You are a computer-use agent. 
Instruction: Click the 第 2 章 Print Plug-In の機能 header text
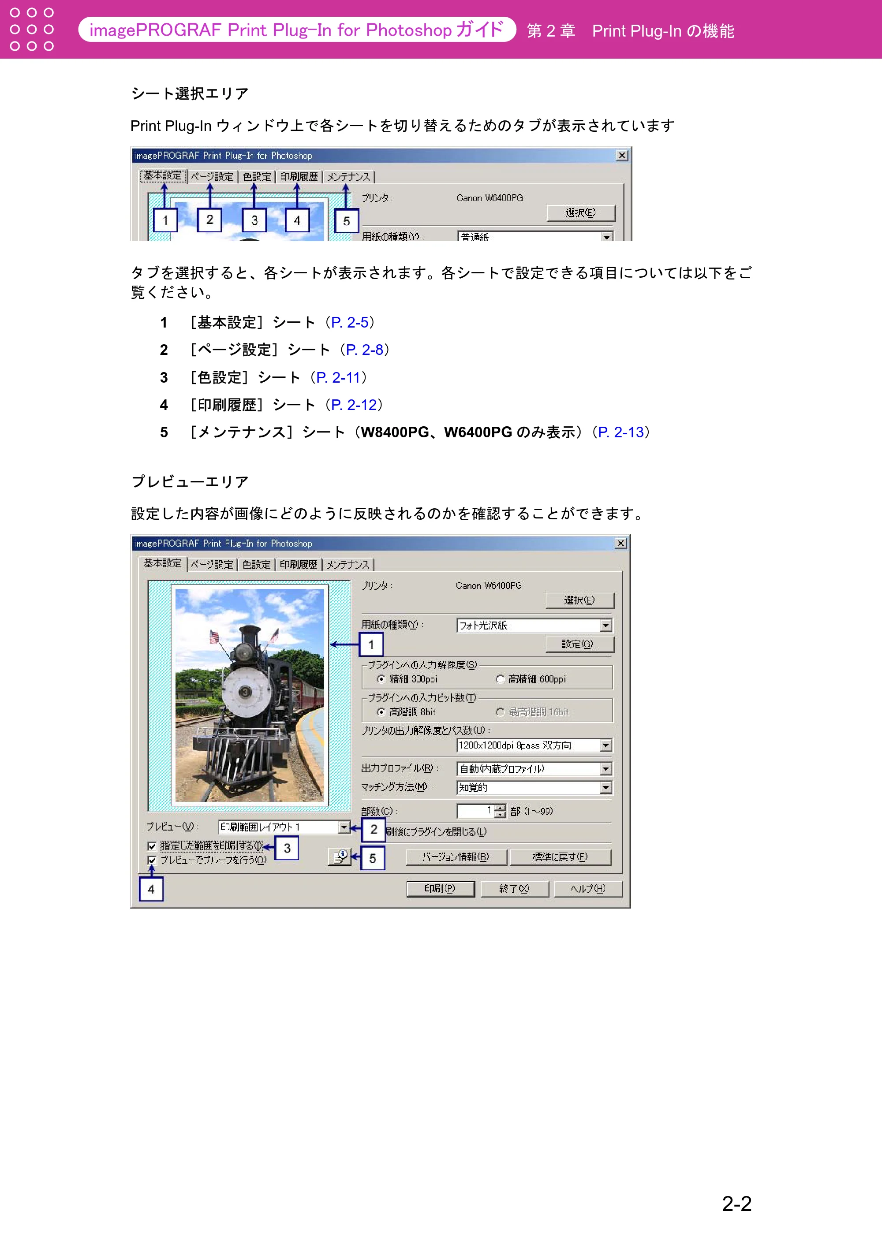click(630, 31)
